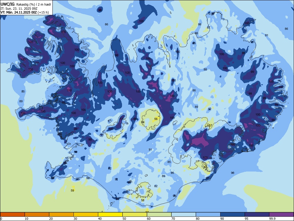Click the '82' humidity value on the map
Image resolution: width=294 pixels, height=221 pixels.
[156, 186]
